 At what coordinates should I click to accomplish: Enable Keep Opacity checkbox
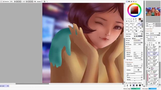click(x=134, y=58)
